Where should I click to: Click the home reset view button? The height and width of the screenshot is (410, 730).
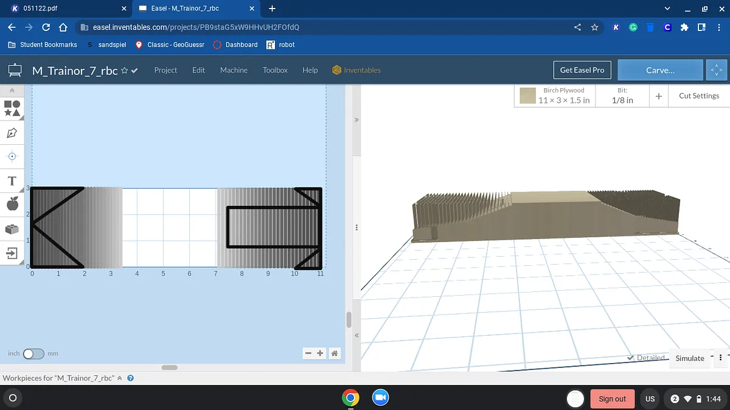coord(334,353)
